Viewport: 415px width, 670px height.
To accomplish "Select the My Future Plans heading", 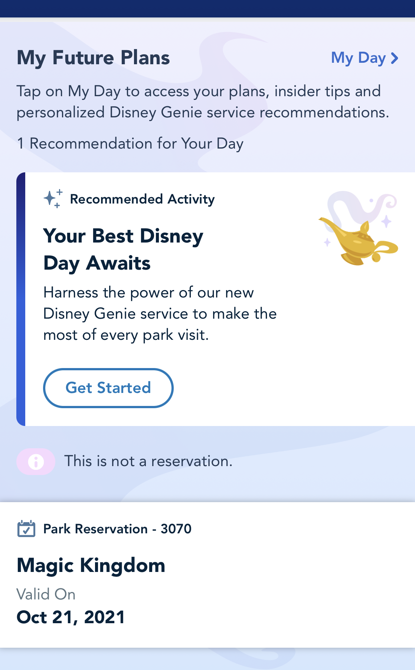I will tap(93, 58).
